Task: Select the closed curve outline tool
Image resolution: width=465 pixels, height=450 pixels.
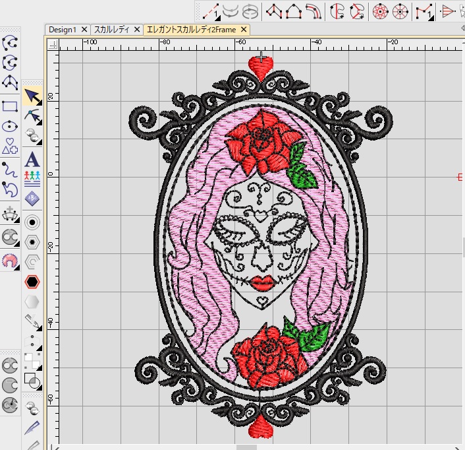Action: point(10,189)
